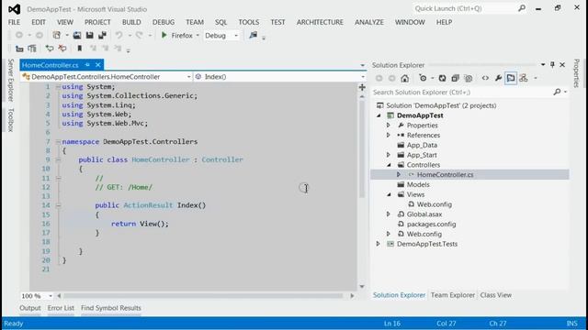Click Pending Changes Filter icon in Solution Explorer
The image size is (588, 330).
pos(423,78)
